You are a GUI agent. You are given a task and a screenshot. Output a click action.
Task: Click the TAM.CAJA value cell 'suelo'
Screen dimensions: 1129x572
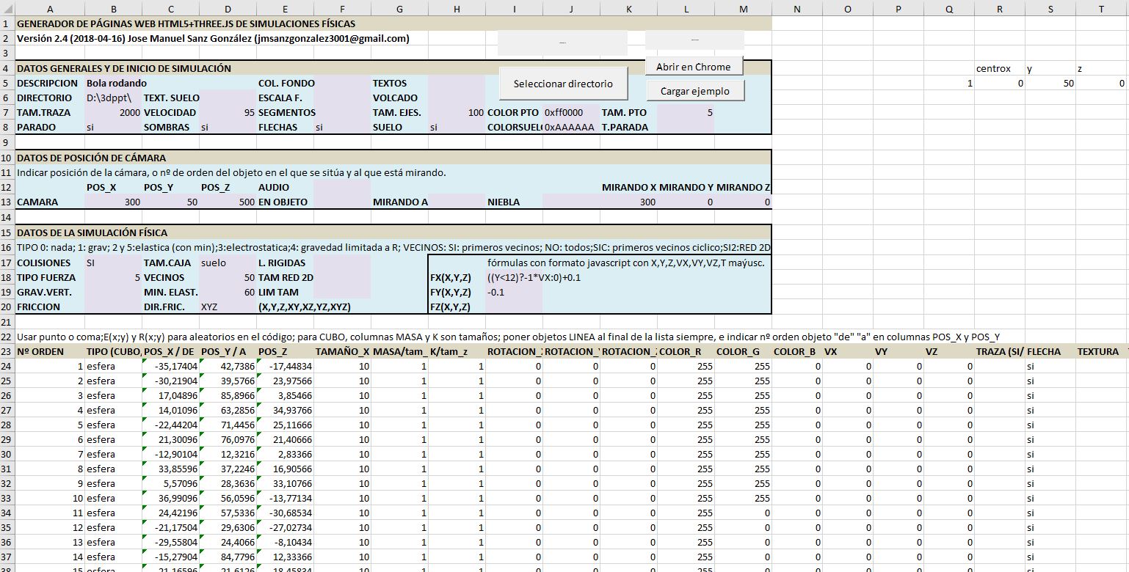coord(227,263)
